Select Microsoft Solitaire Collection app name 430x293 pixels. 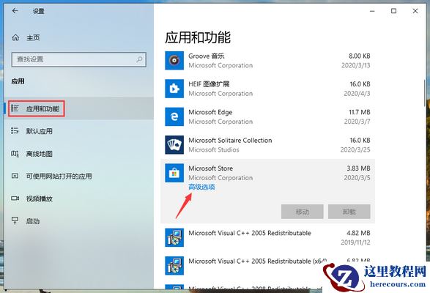point(230,140)
